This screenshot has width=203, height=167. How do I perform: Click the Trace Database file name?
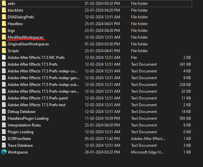[20, 145]
